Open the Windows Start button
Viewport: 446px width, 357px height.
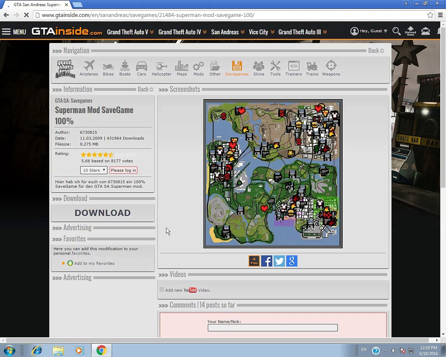(x=9, y=350)
